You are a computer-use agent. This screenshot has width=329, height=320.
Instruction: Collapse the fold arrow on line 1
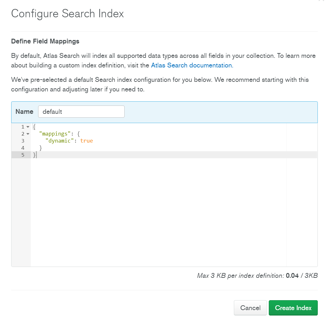(28, 127)
